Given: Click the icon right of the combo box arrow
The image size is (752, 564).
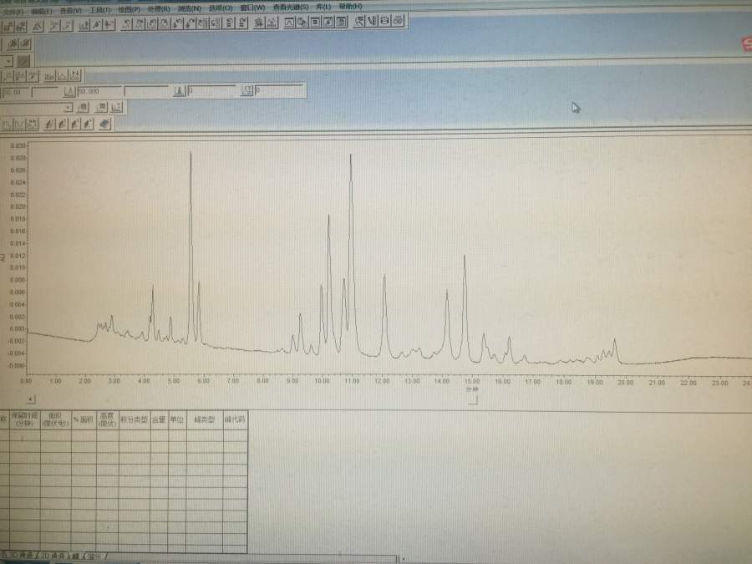Looking at the screenshot, I should point(84,107).
